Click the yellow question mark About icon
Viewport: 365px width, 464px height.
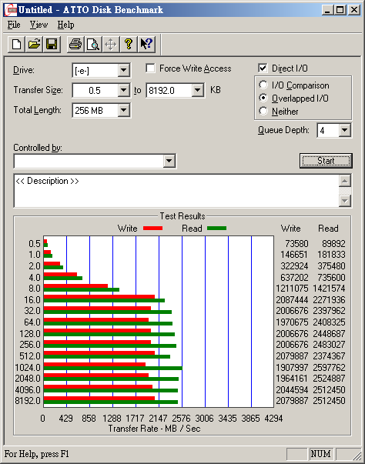[x=129, y=45]
